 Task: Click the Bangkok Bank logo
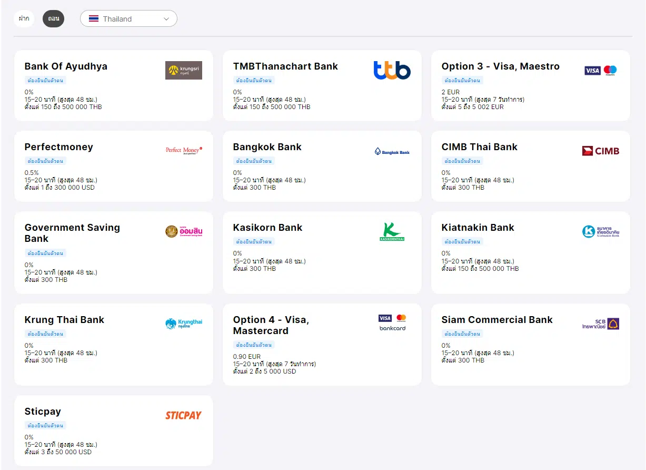click(x=392, y=151)
